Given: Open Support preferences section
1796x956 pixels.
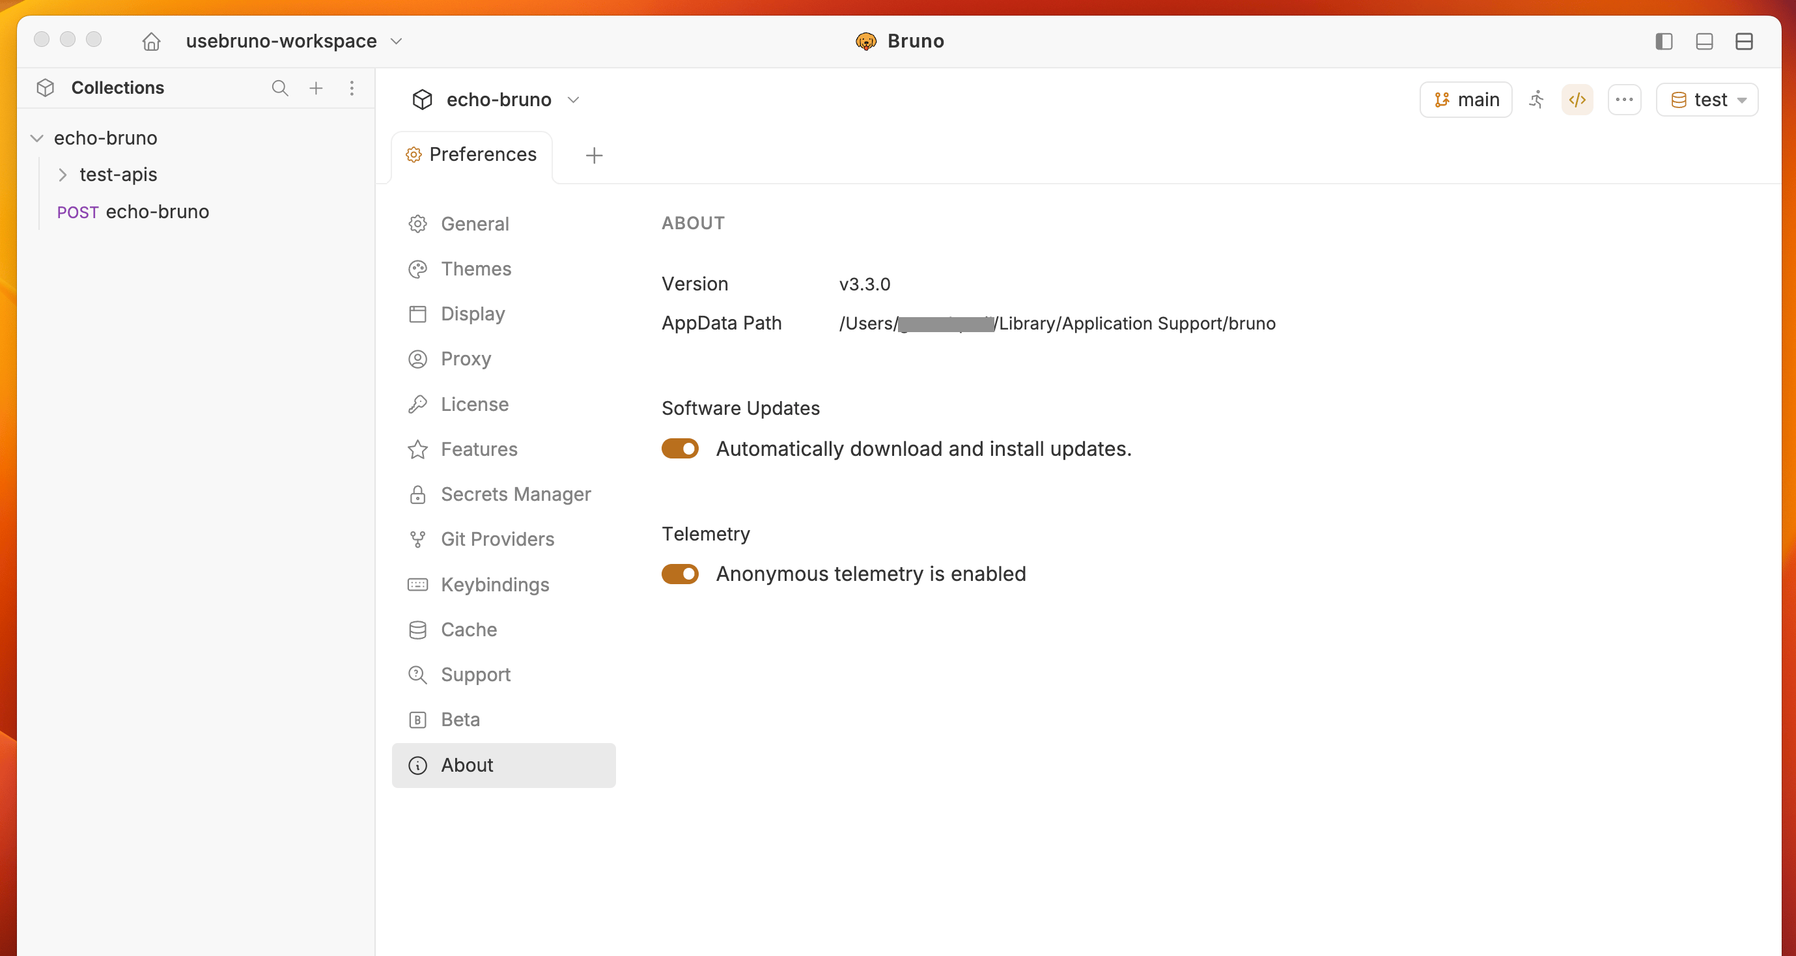Looking at the screenshot, I should tap(503, 675).
